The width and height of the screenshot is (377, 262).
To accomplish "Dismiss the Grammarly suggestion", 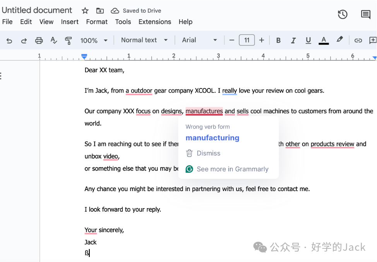I will point(209,153).
